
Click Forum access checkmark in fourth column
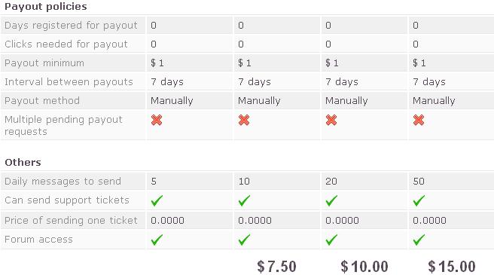pos(419,240)
